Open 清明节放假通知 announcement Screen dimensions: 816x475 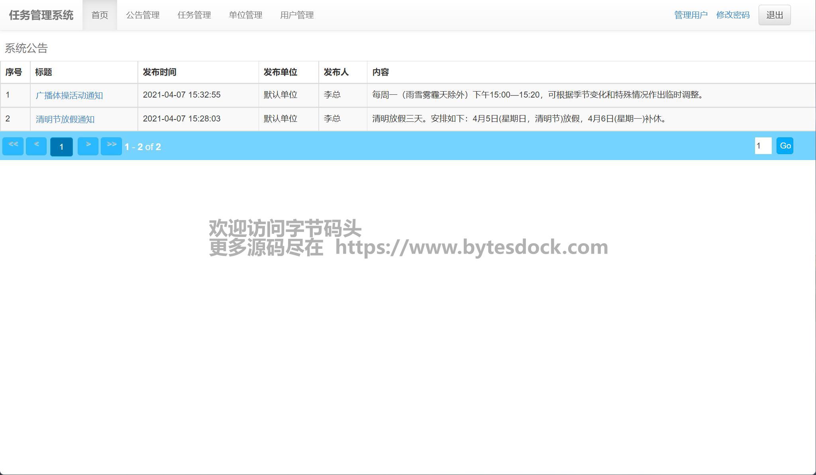pos(65,119)
